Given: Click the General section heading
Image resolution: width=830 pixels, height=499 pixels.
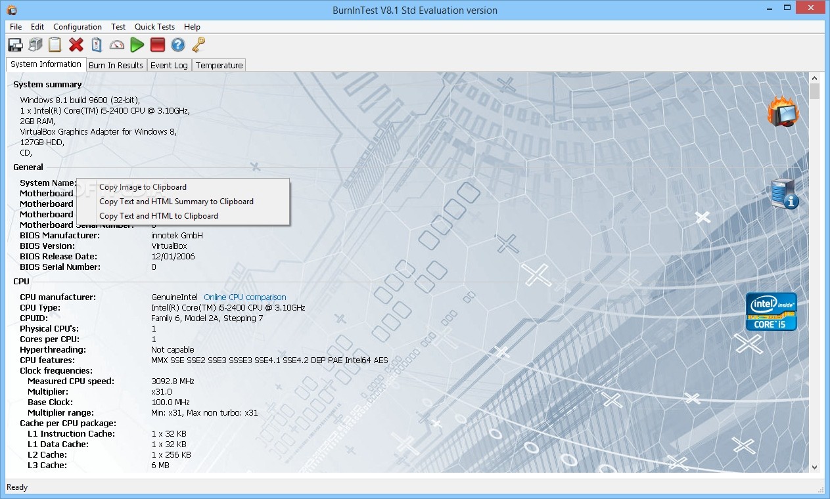Looking at the screenshot, I should point(28,167).
